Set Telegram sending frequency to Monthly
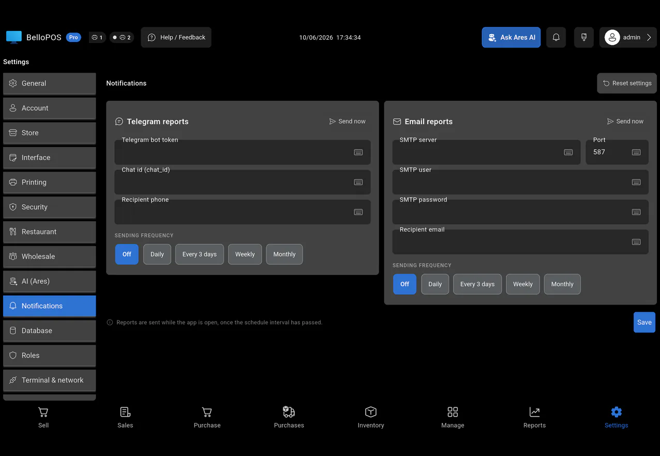660x456 pixels. tap(284, 254)
